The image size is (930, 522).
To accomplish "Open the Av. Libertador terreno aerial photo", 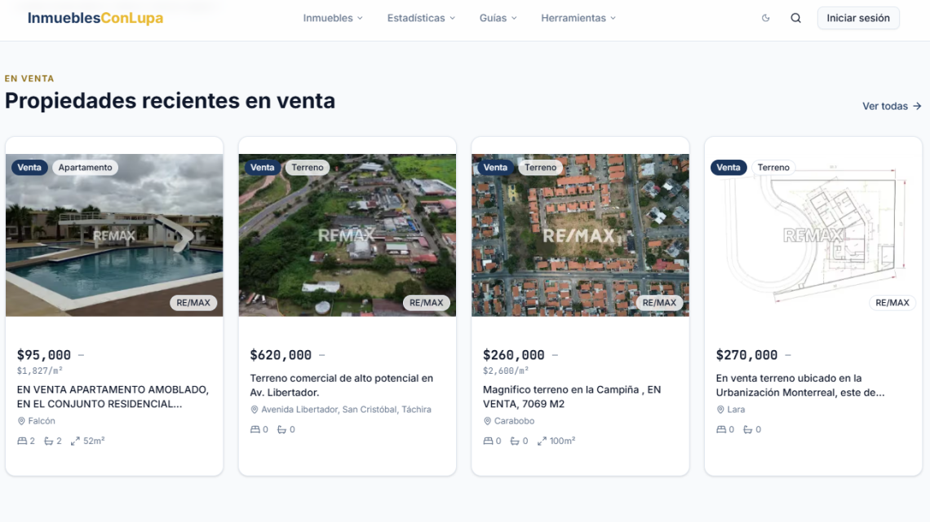I will click(x=348, y=235).
